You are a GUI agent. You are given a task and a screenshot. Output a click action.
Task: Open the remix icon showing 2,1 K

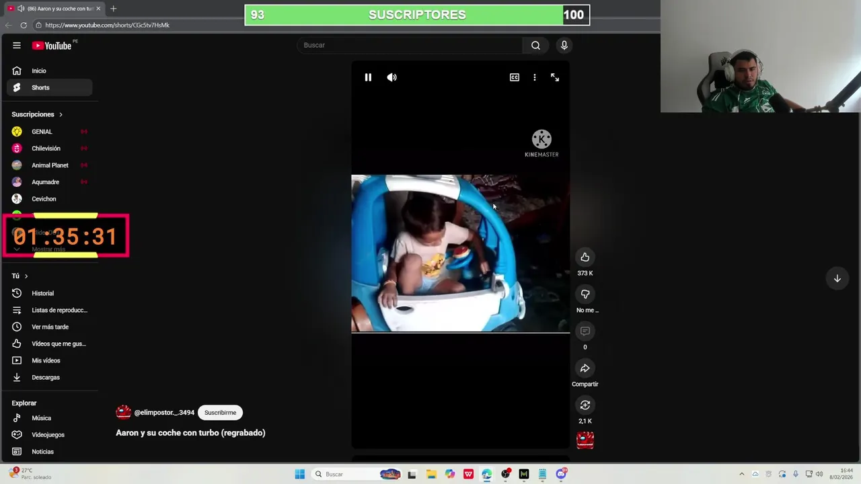tap(585, 405)
